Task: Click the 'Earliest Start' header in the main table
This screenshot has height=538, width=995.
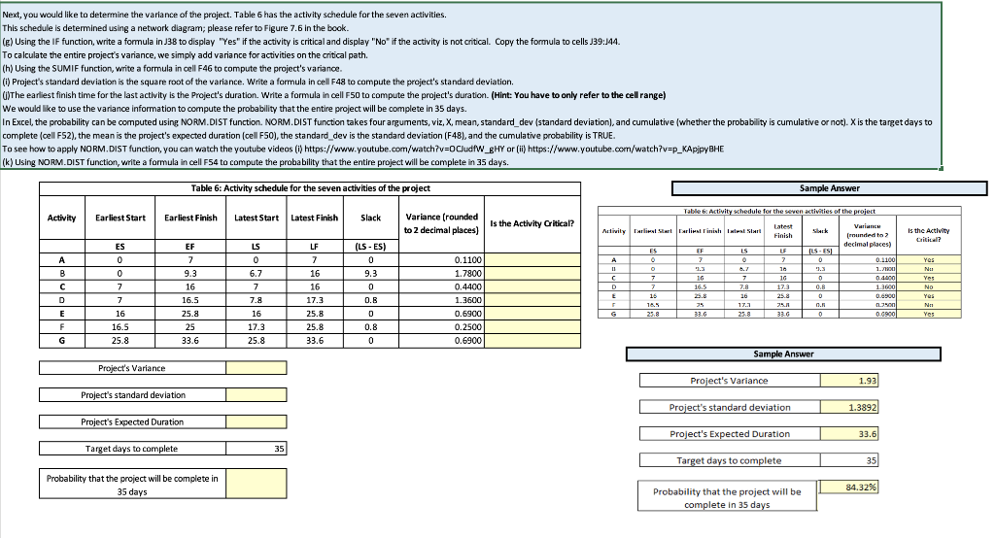Action: [120, 218]
